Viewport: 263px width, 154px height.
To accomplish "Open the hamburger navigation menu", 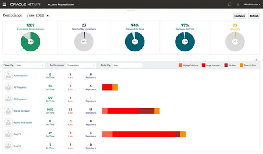I will (x=4, y=4).
